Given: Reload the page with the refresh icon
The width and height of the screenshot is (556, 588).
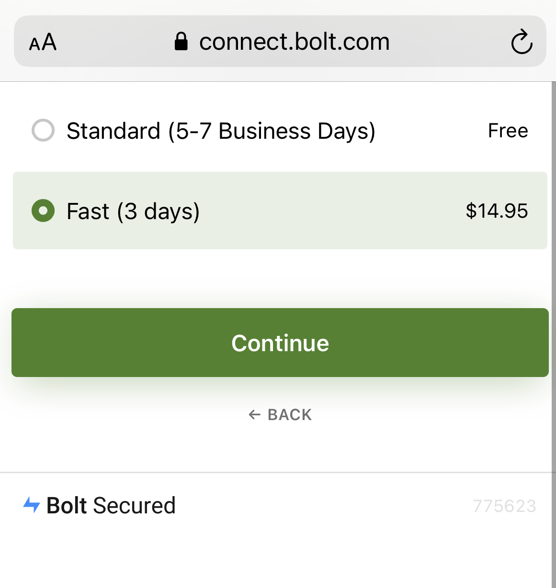Looking at the screenshot, I should pos(522,42).
